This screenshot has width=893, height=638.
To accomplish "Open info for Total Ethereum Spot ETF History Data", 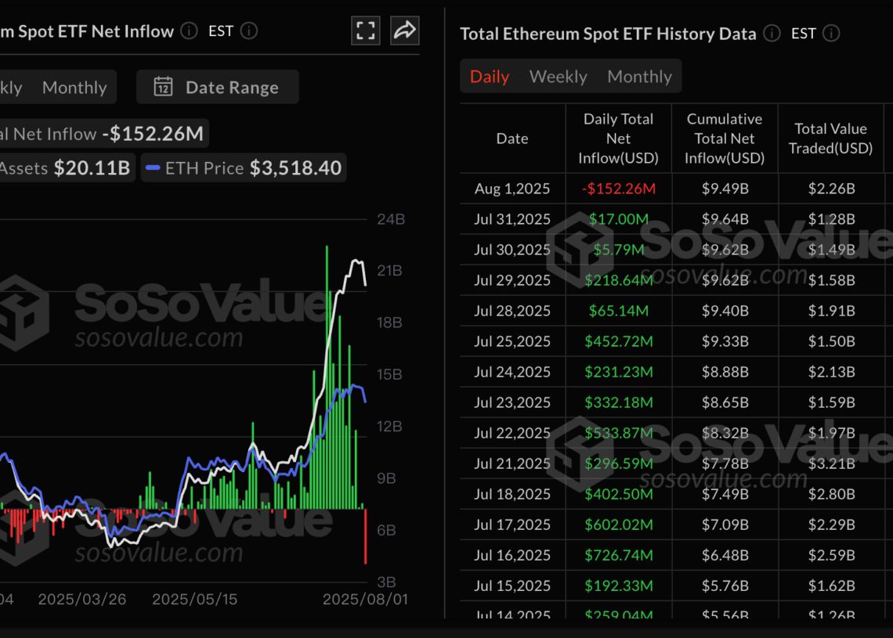I will point(771,34).
